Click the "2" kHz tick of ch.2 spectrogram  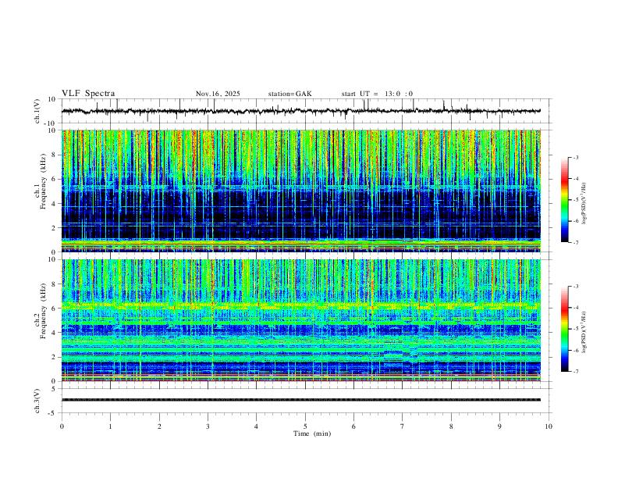coord(54,357)
